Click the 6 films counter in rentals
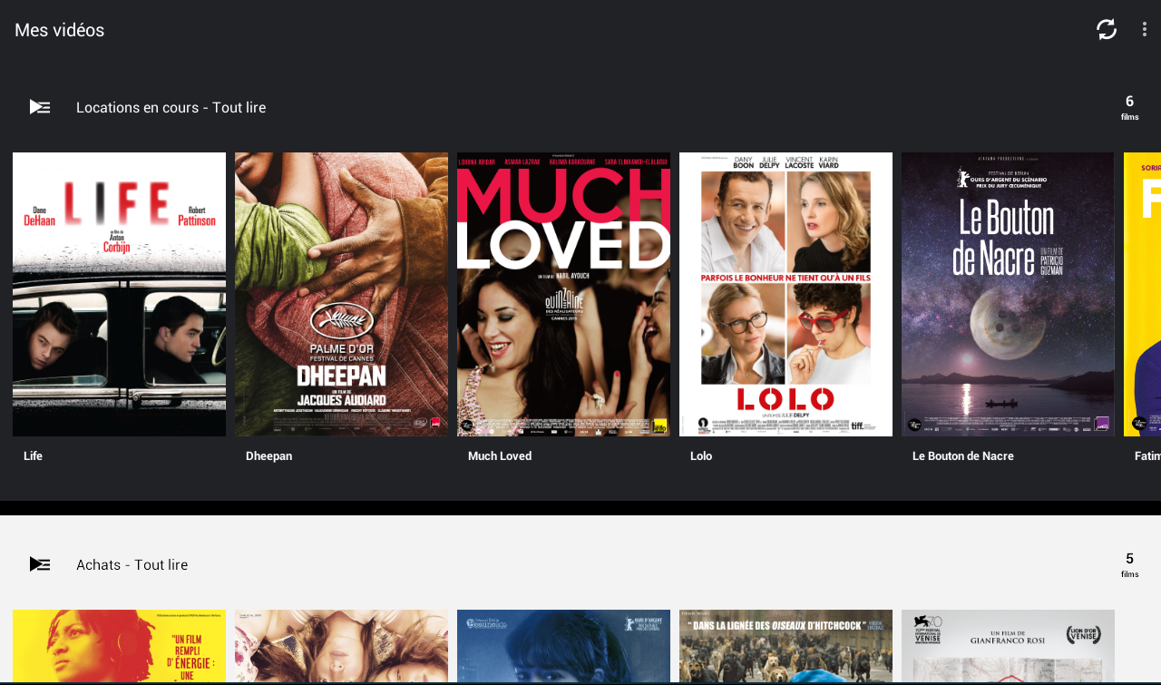Viewport: 1161px width, 685px height. tap(1129, 107)
